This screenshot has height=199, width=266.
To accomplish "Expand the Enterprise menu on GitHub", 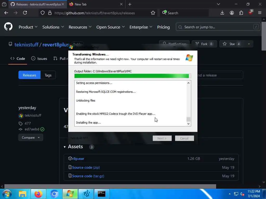I will coord(141,27).
